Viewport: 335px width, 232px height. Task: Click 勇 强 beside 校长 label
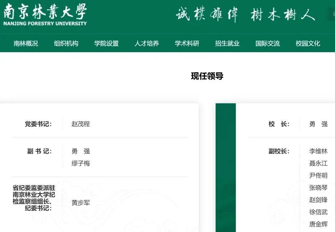point(318,124)
